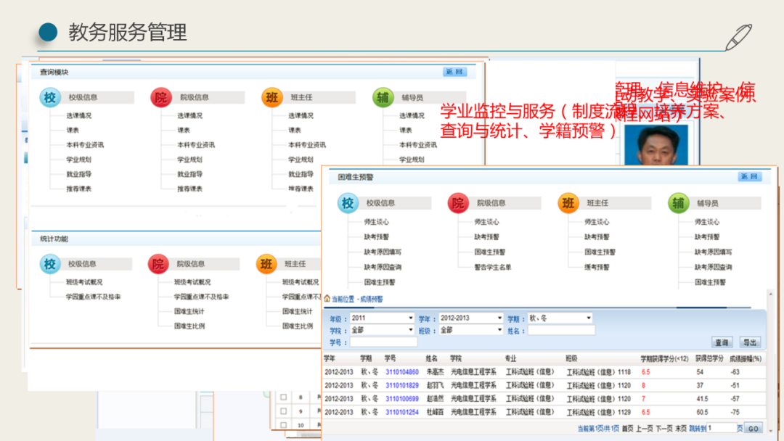
Task: Open the 学期 dropdown showing 秋、冬
Action: (x=560, y=318)
